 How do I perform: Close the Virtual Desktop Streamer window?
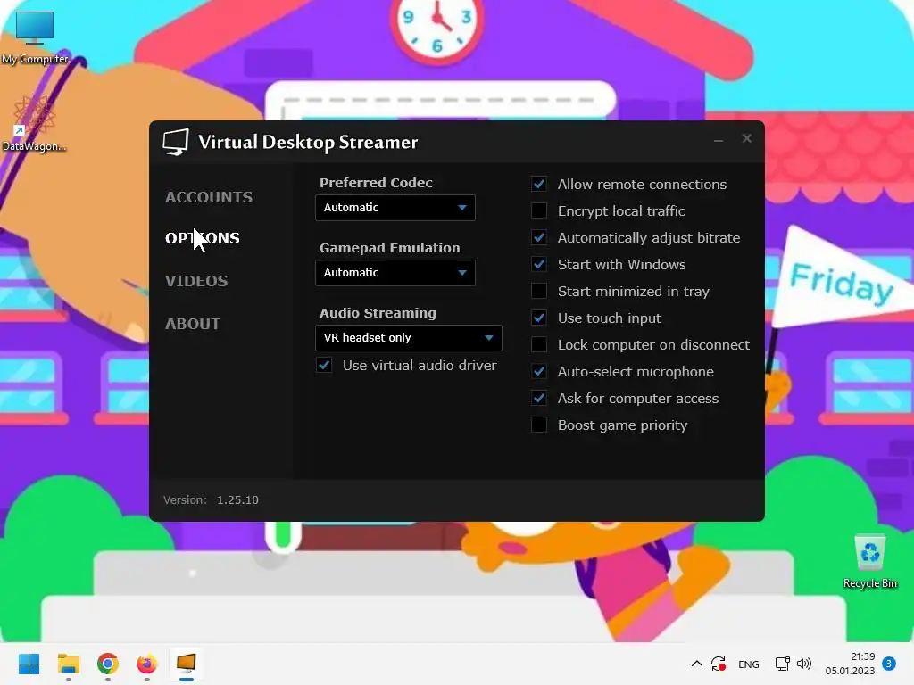coord(747,138)
